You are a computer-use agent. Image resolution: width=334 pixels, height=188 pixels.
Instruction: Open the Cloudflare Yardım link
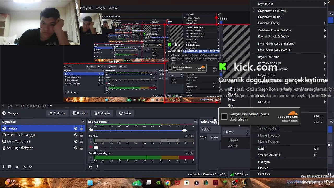[294, 121]
